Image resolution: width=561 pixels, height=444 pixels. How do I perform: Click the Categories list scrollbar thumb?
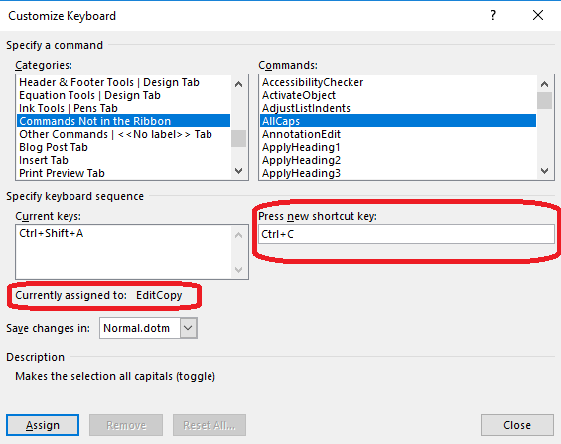click(x=238, y=138)
